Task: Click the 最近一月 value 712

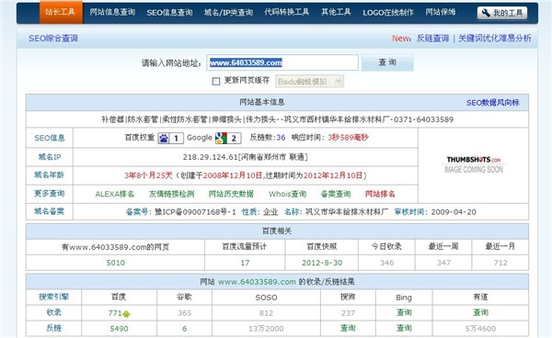Action: point(500,263)
